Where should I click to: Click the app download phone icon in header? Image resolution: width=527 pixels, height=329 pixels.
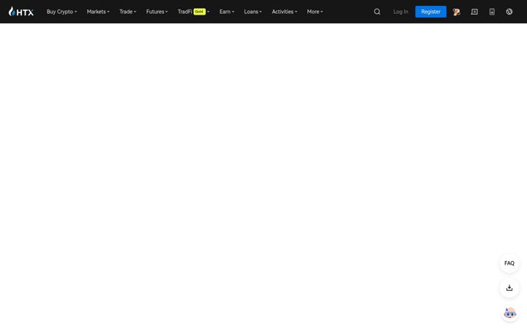(492, 12)
